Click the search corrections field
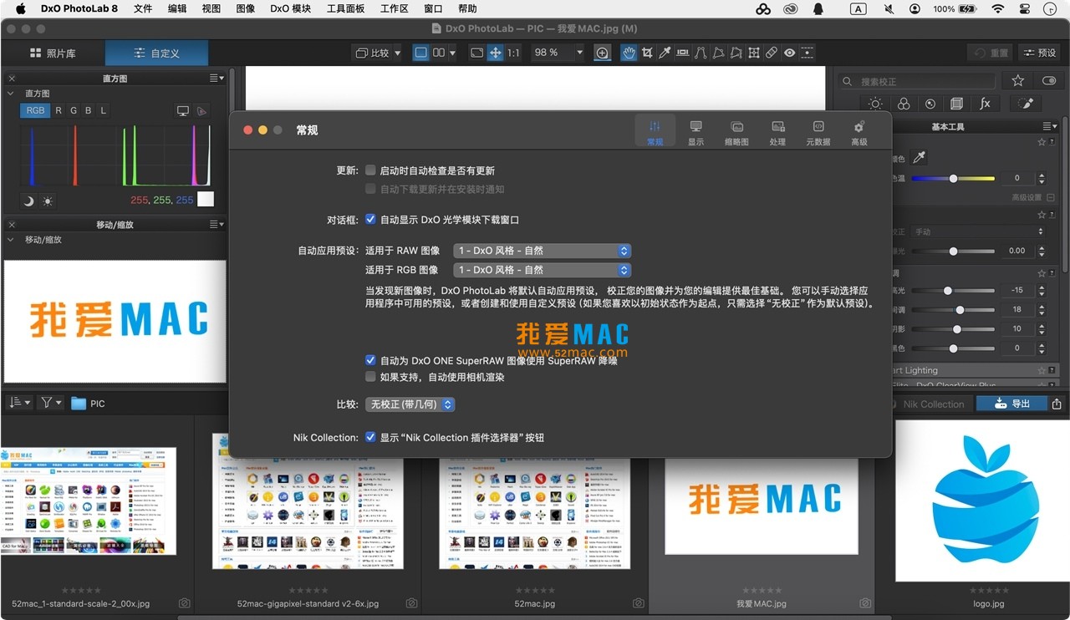The width and height of the screenshot is (1070, 620). (x=918, y=81)
